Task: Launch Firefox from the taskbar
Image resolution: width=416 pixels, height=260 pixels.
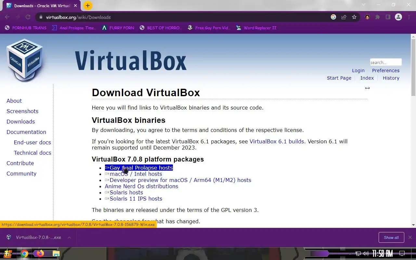Action: (40, 253)
